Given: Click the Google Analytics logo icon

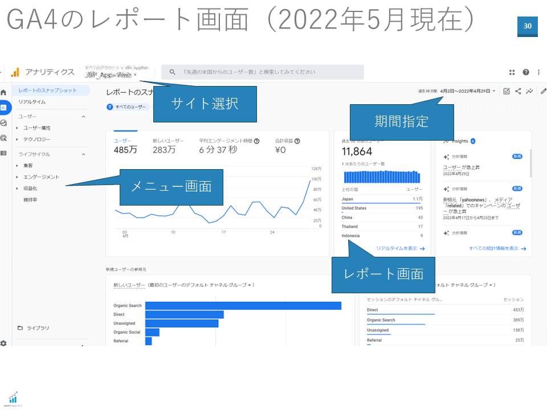Looking at the screenshot, I should point(15,72).
